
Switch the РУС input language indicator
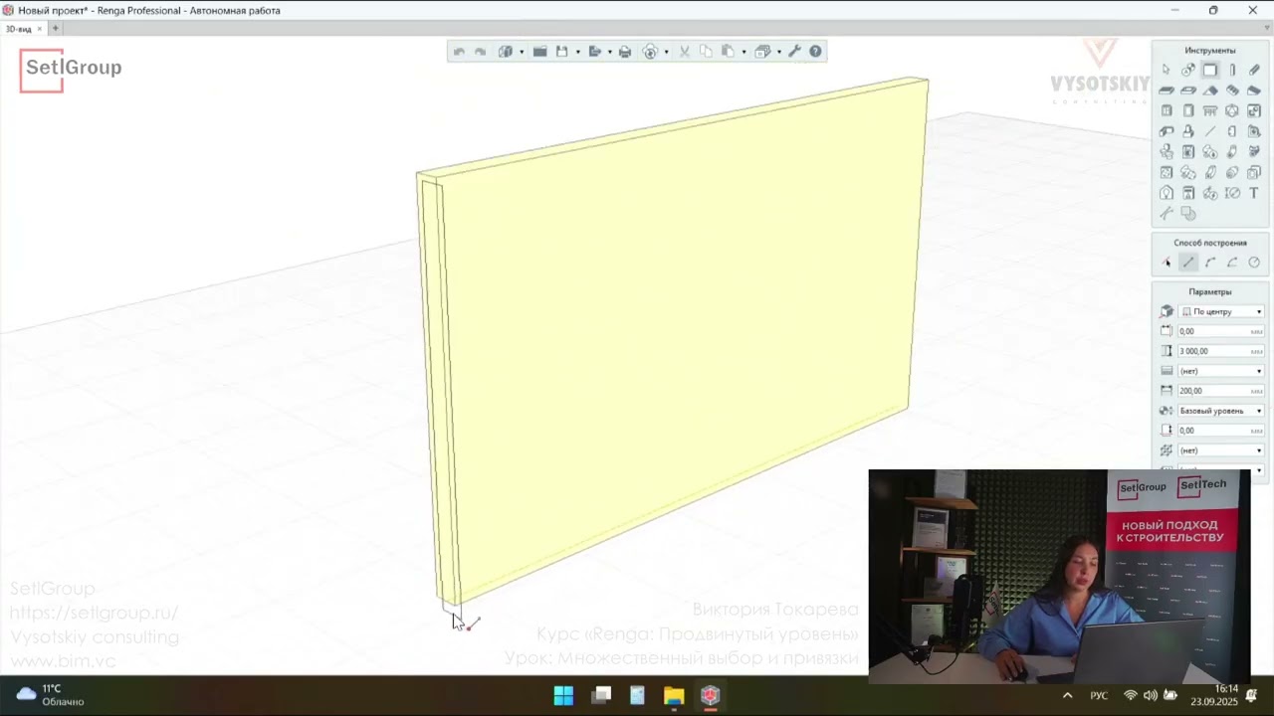coord(1099,695)
